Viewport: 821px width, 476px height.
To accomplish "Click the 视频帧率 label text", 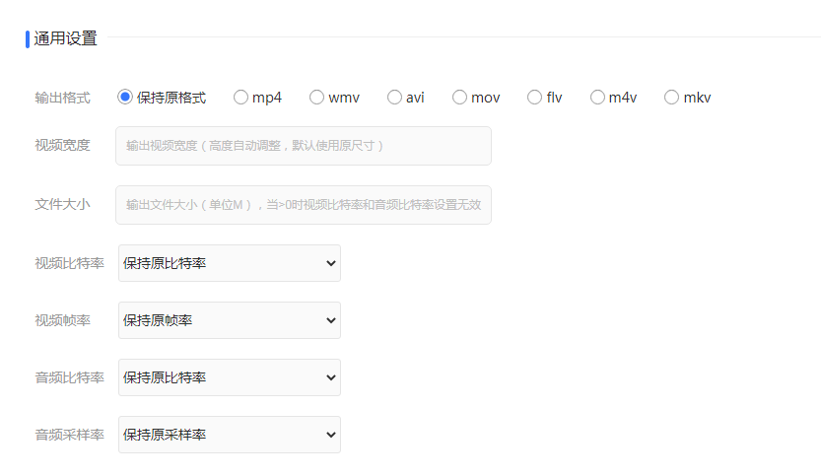I will (62, 320).
